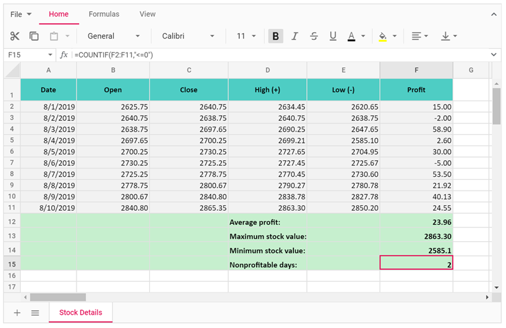The width and height of the screenshot is (506, 328).
Task: Click the insert function fx icon
Action: point(64,55)
